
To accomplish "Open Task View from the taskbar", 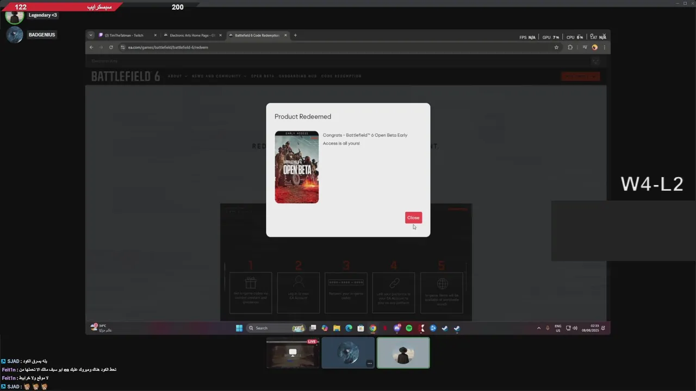I will tap(313, 328).
